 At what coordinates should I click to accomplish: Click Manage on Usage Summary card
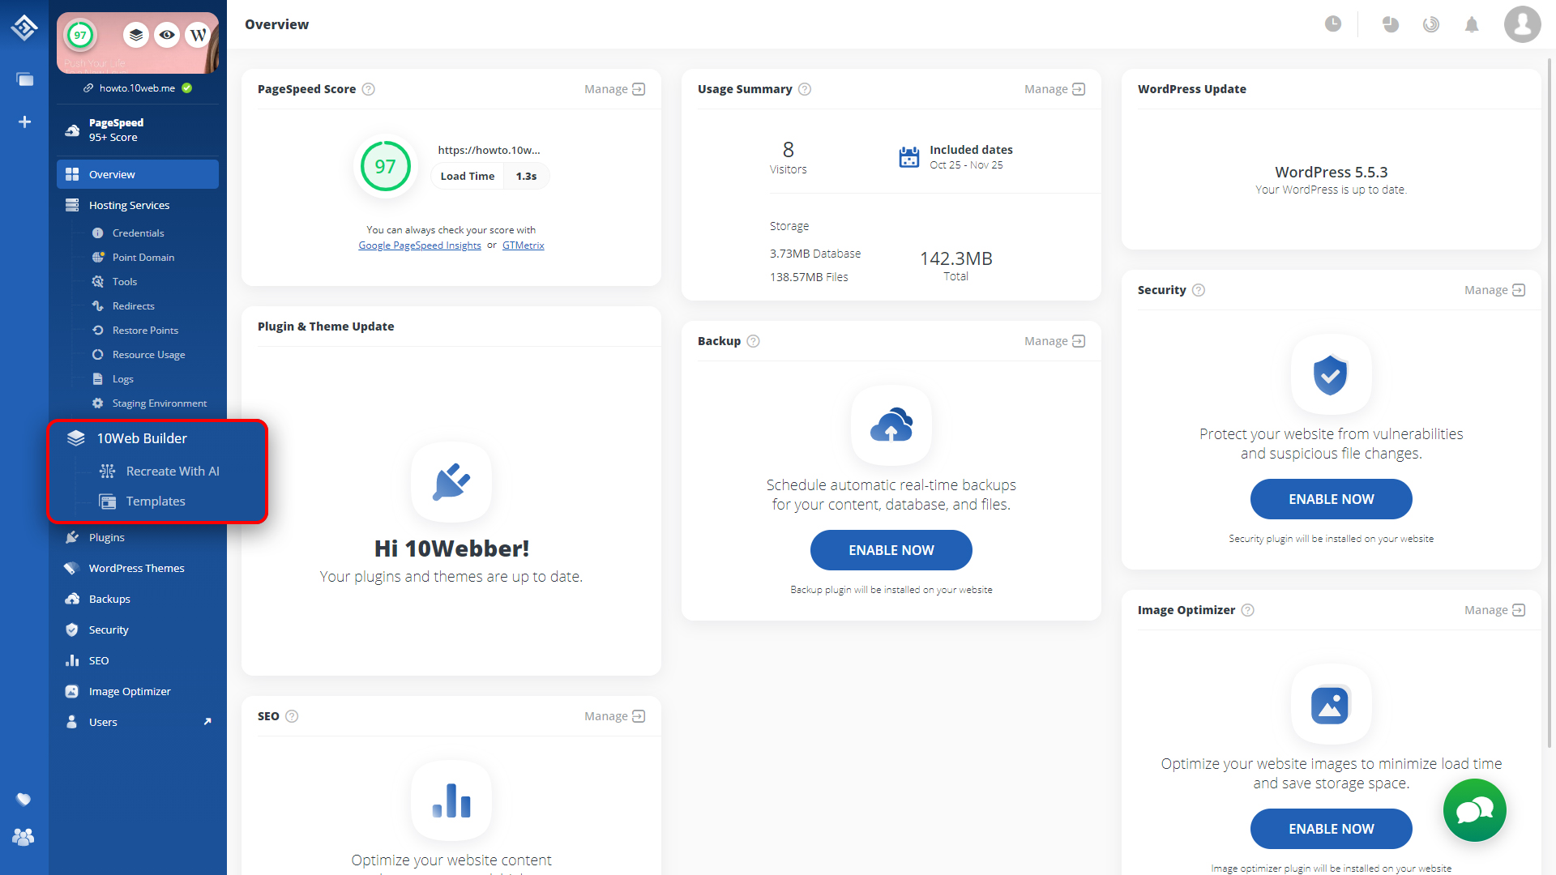(1054, 89)
